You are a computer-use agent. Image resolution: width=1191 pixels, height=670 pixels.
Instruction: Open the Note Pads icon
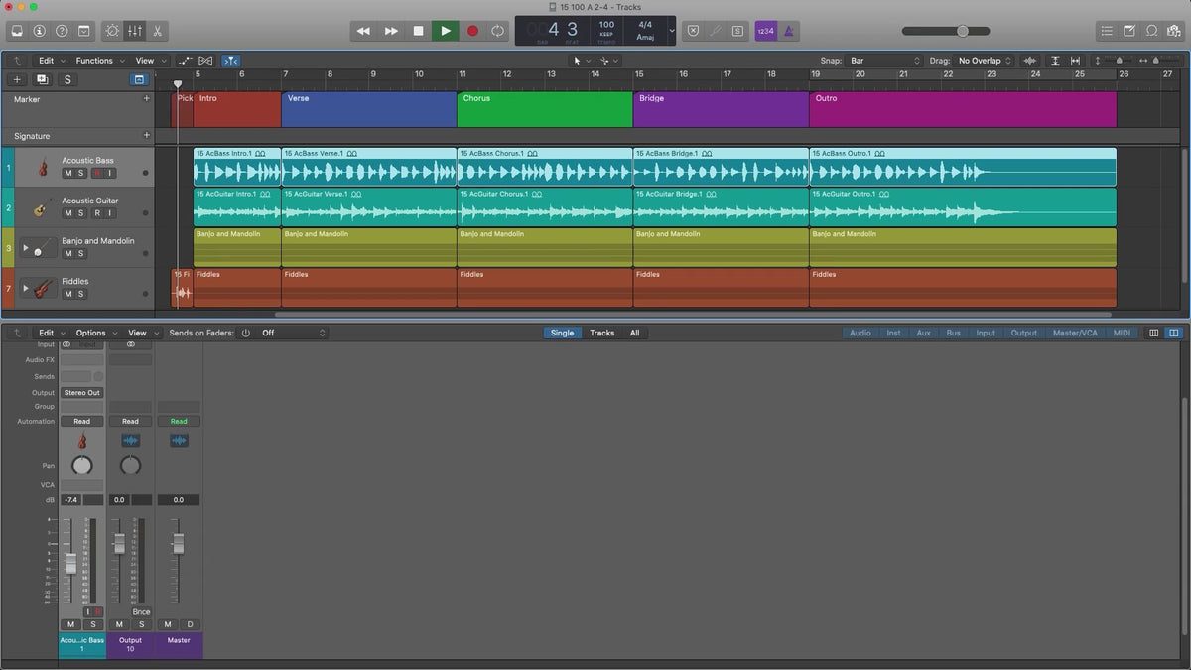coord(1129,31)
